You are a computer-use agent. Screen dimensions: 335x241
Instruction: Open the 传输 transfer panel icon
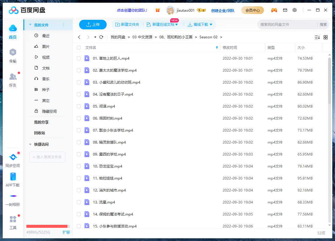tap(13, 52)
